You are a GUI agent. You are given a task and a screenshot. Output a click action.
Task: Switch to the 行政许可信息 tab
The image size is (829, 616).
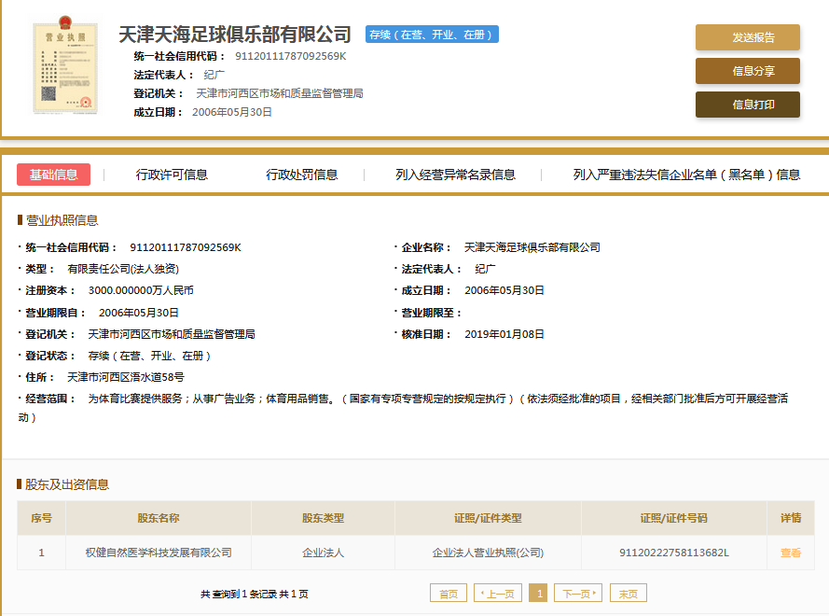[172, 175]
